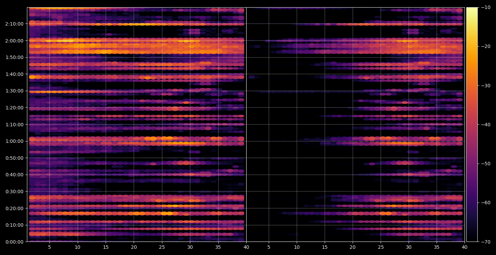Click the 0:10:00 time axis label
Screen dimensions: 496x255
(x=15, y=225)
